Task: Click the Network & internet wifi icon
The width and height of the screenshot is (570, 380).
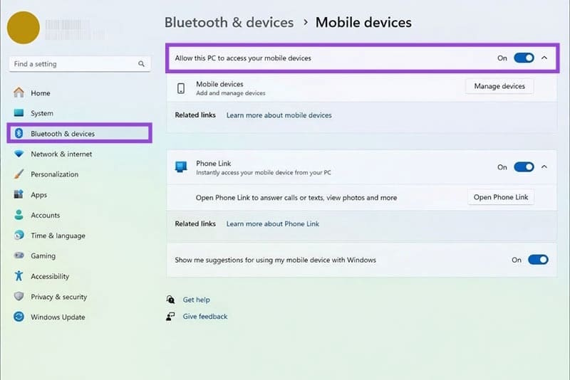Action: click(19, 154)
